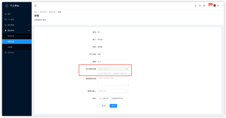Select 交接单 in the sidebar submenu

17,47
